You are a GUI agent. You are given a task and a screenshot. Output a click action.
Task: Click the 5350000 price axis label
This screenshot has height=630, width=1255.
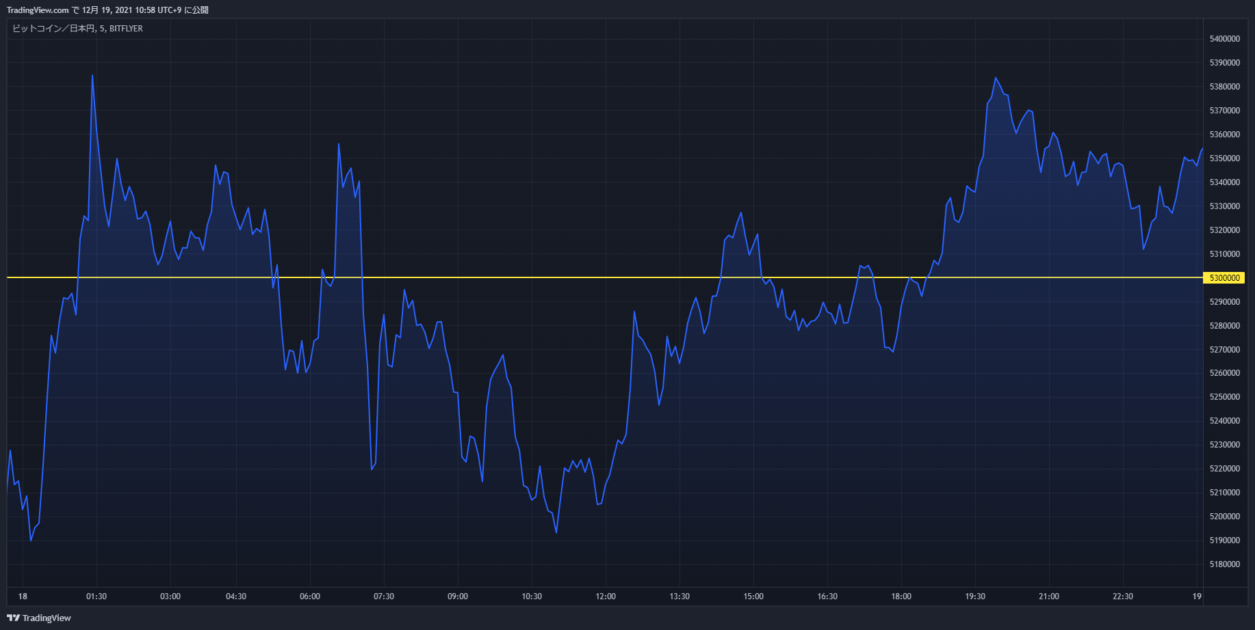pyautogui.click(x=1224, y=159)
